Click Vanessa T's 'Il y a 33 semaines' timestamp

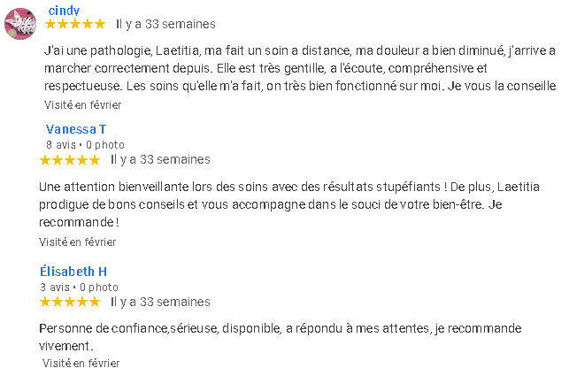(160, 160)
